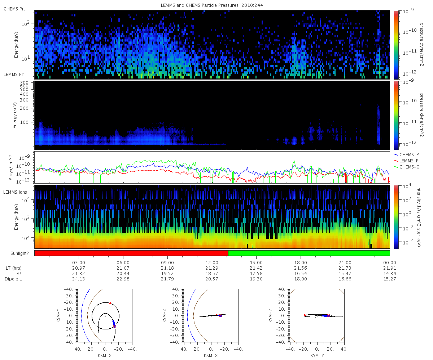This screenshot has width=433, height=360.
Task: Open the KSM-X vs KSM-Y orbit plot
Action: pyautogui.click(x=105, y=315)
